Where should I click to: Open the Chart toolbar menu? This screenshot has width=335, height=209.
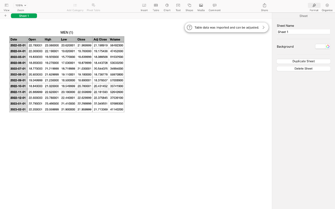click(x=167, y=5)
